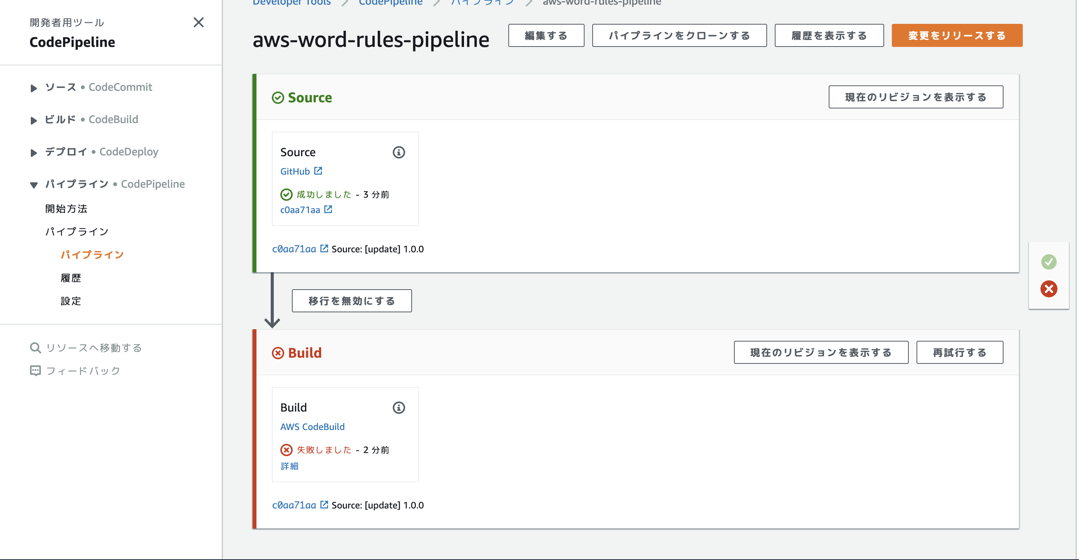This screenshot has height=560, width=1079.
Task: Open the 詳細 link for the failed build
Action: 289,466
